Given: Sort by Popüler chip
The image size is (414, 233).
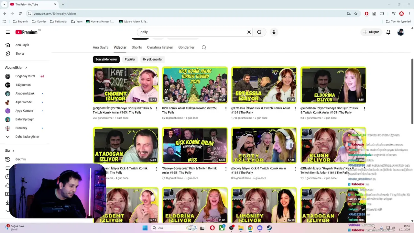Looking at the screenshot, I should pyautogui.click(x=130, y=60).
